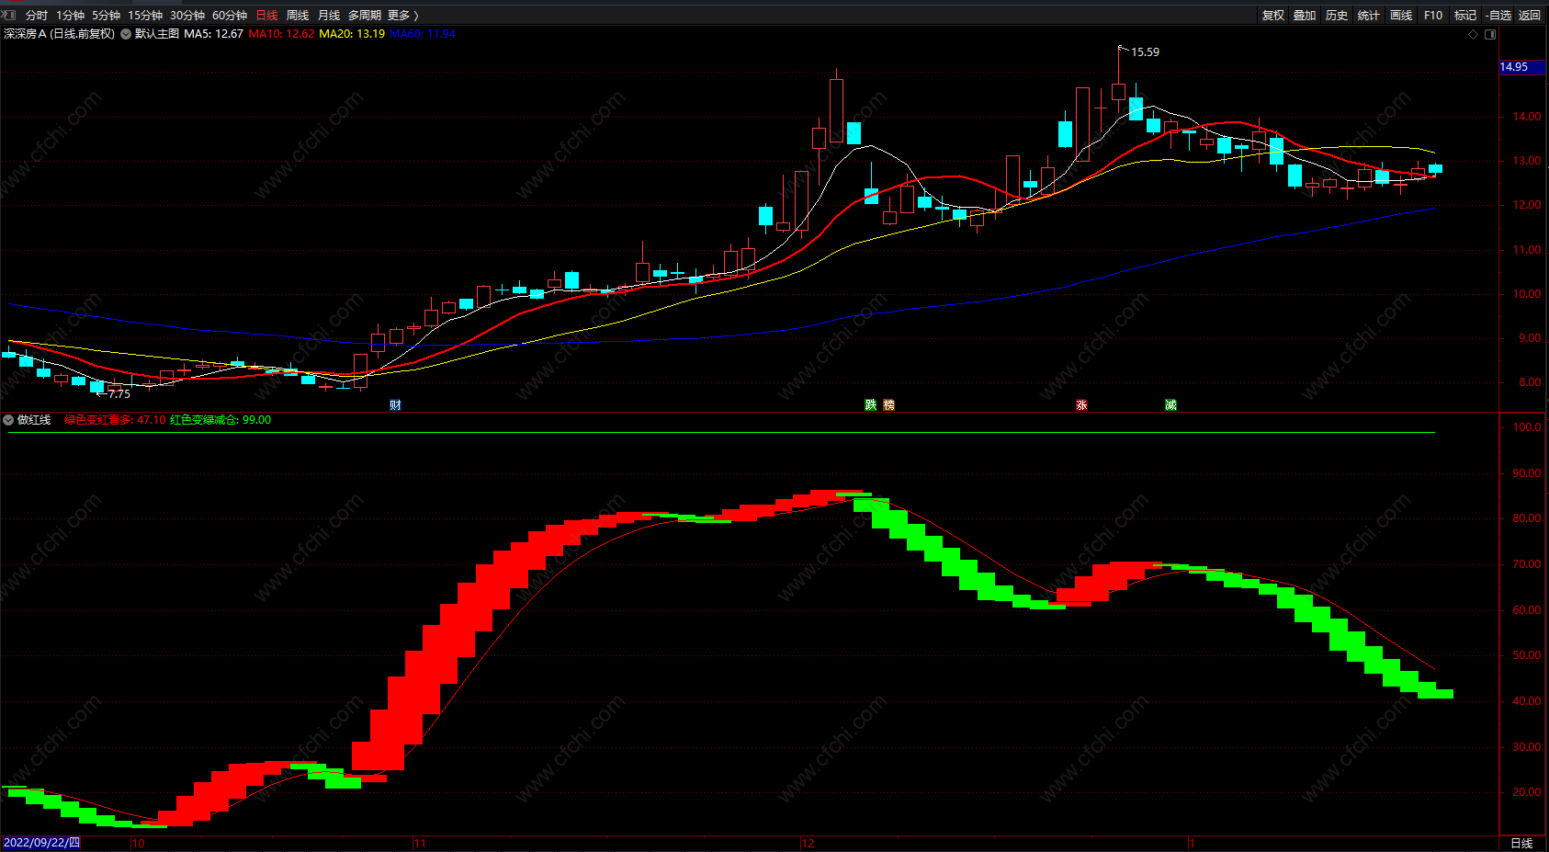Click the month 11 marker on the time axis
1549x852 pixels.
419,844
